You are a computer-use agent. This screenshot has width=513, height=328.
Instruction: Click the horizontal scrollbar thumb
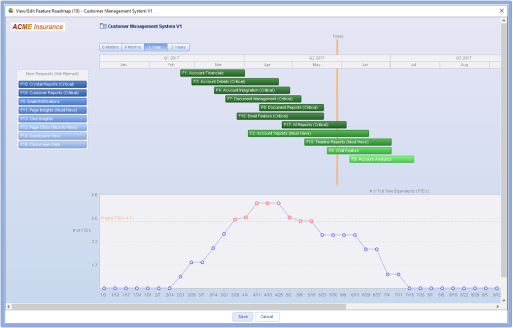179,307
